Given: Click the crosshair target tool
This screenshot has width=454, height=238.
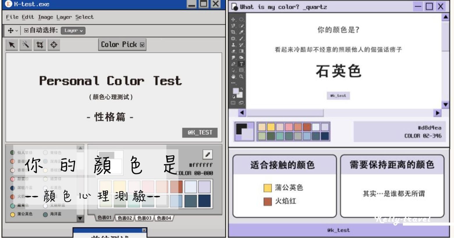Looking at the screenshot, I should point(54,45).
